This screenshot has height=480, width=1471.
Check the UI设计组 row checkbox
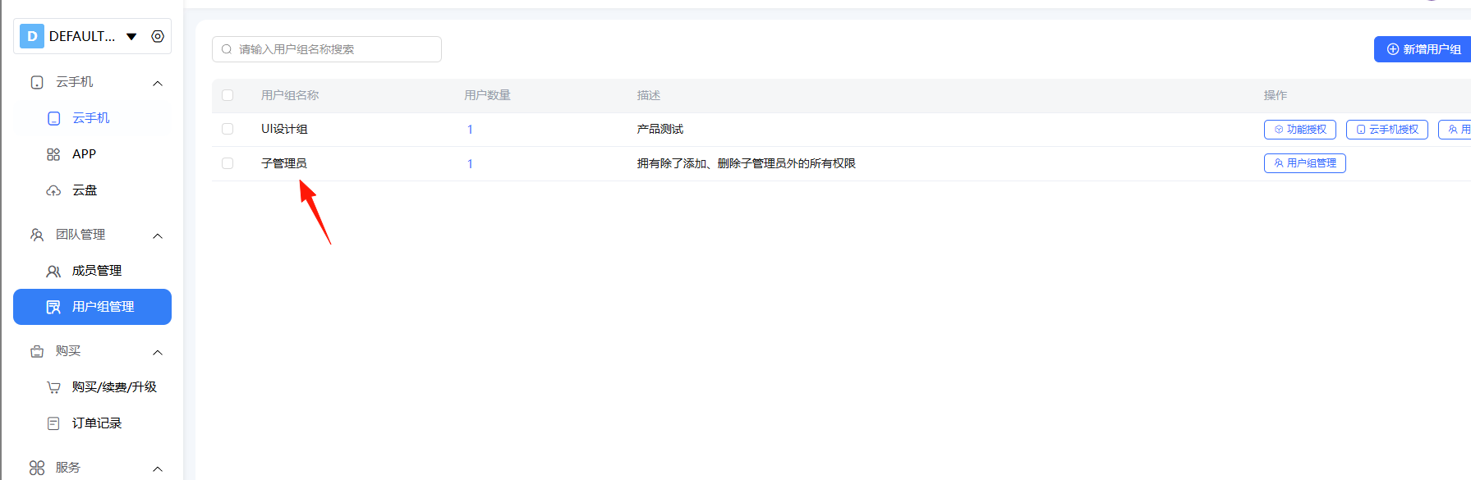[228, 129]
